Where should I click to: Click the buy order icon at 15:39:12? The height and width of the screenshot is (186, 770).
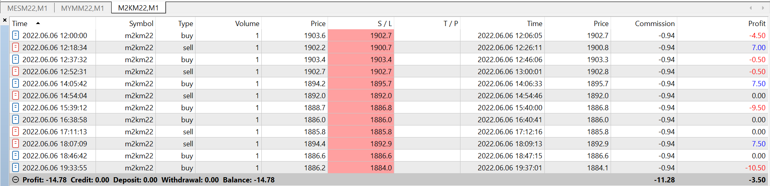click(x=15, y=107)
